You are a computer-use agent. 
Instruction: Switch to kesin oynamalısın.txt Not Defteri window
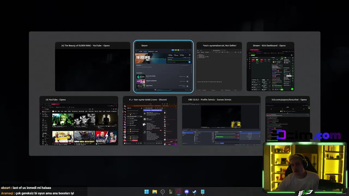(x=219, y=67)
